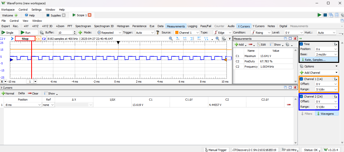
Task: Open the Mode Repeated dropdown
Action: click(109, 32)
